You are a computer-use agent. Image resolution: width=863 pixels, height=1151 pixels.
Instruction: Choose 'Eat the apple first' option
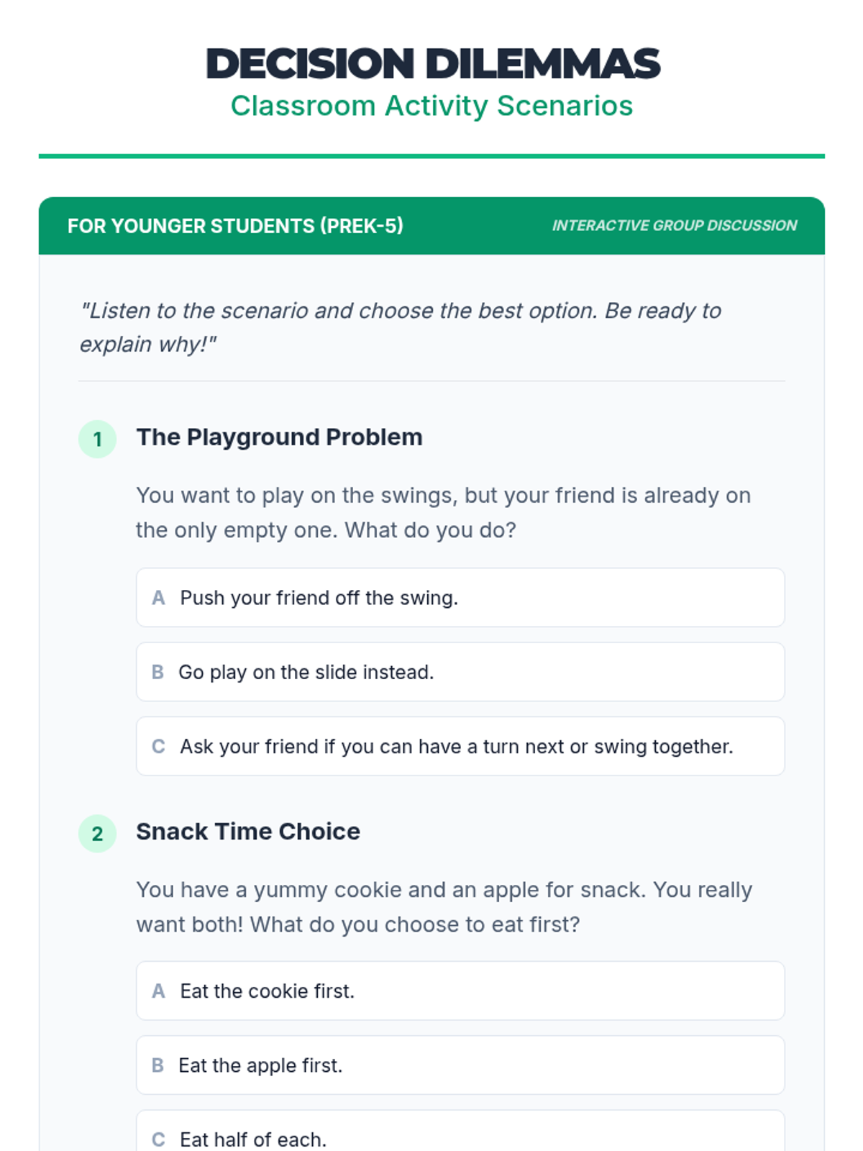460,1065
